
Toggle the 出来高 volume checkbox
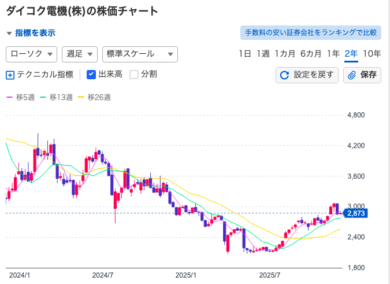[x=91, y=75]
